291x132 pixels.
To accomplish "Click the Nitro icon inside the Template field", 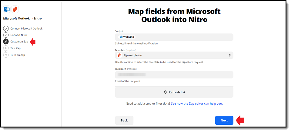I will coord(119,55).
